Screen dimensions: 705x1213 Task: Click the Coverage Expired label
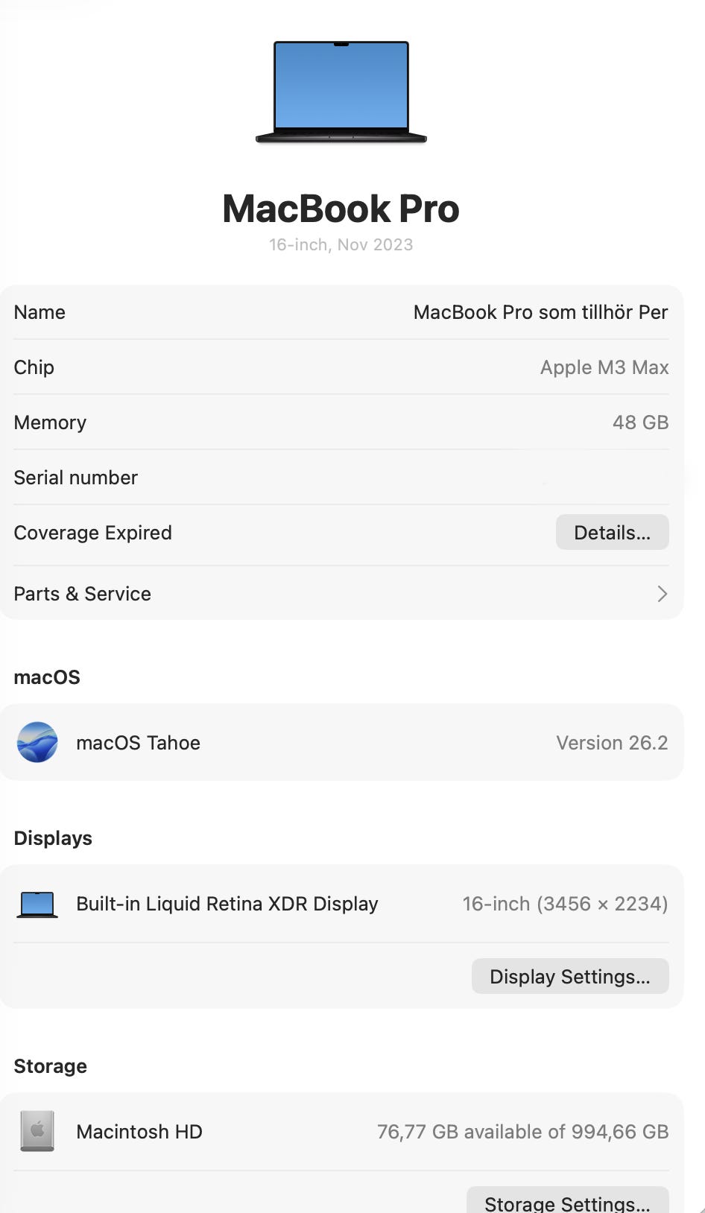(93, 533)
